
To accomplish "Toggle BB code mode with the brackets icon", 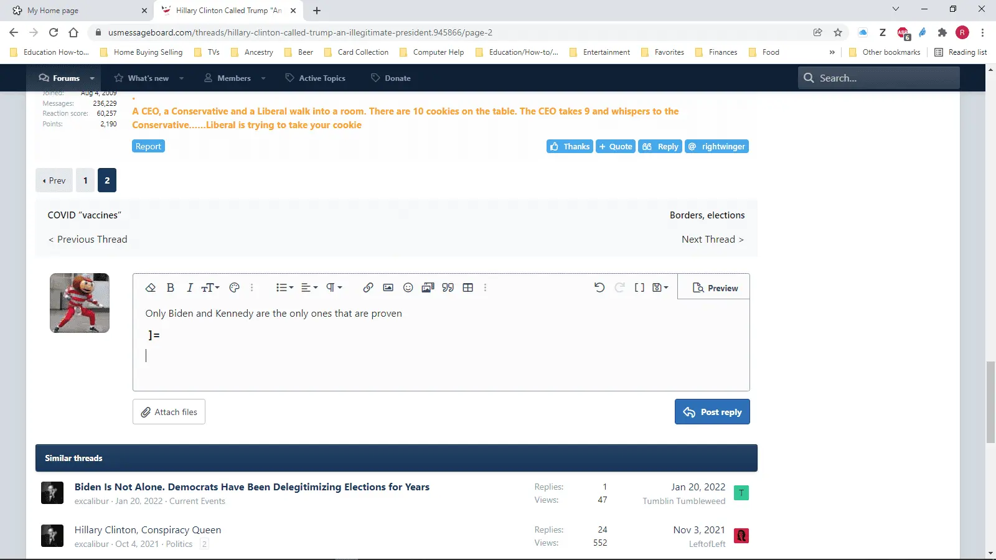I will coord(639,287).
